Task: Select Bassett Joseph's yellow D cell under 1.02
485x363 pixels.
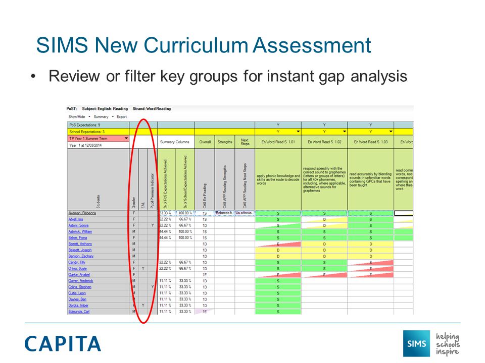Action: (x=324, y=251)
